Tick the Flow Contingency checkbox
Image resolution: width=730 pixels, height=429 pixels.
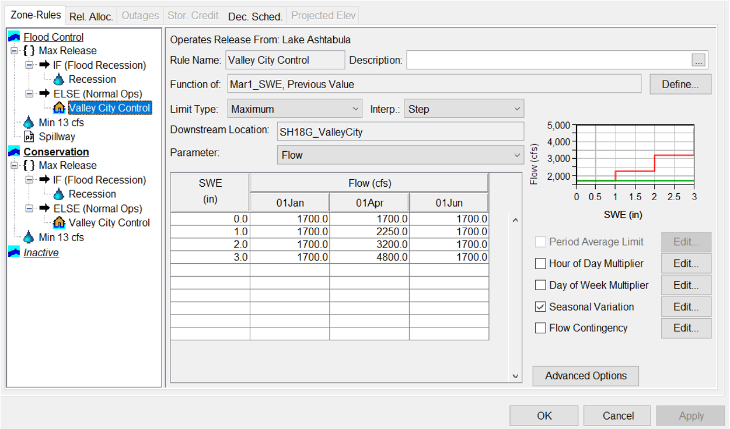[x=540, y=328]
